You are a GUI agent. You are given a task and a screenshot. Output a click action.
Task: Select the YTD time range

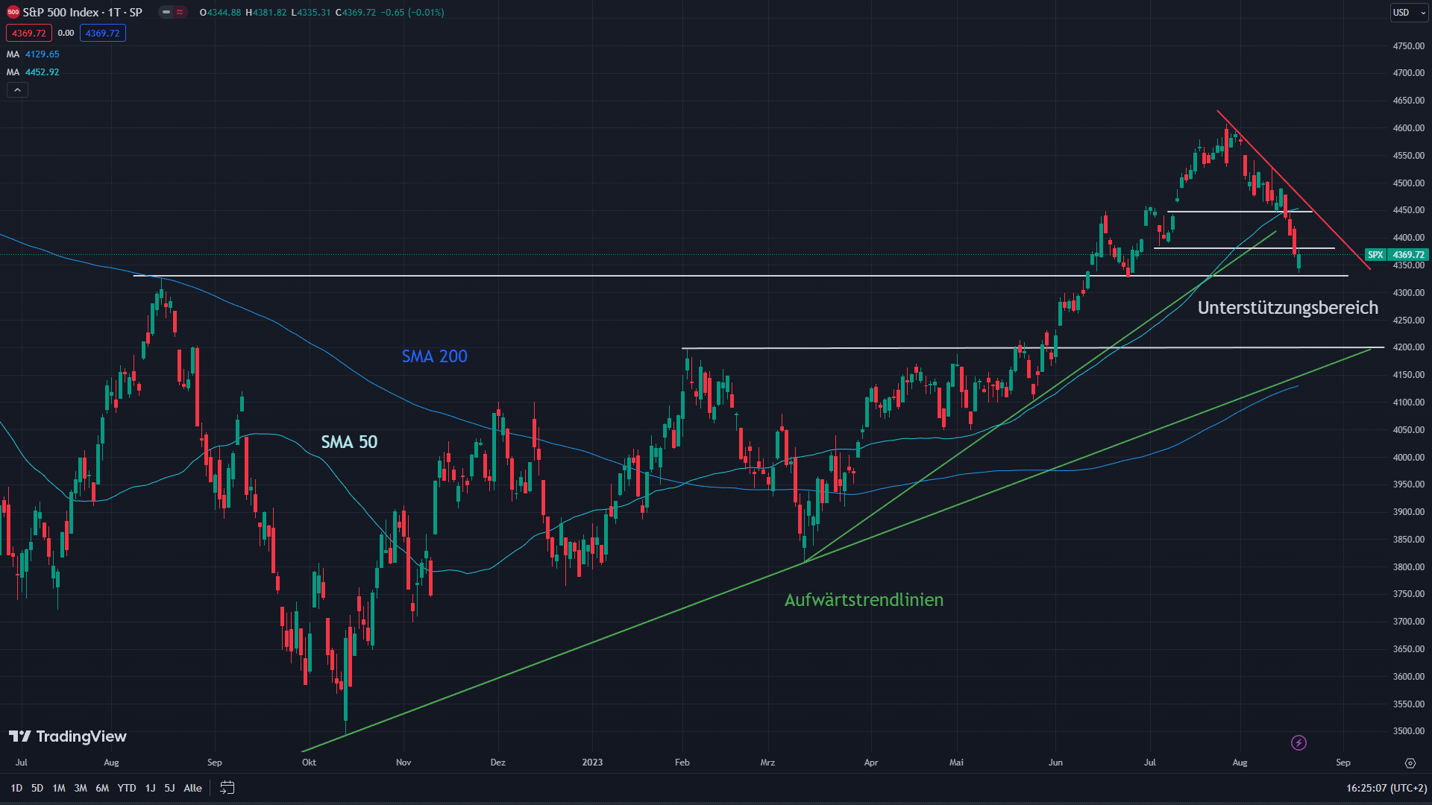[127, 788]
